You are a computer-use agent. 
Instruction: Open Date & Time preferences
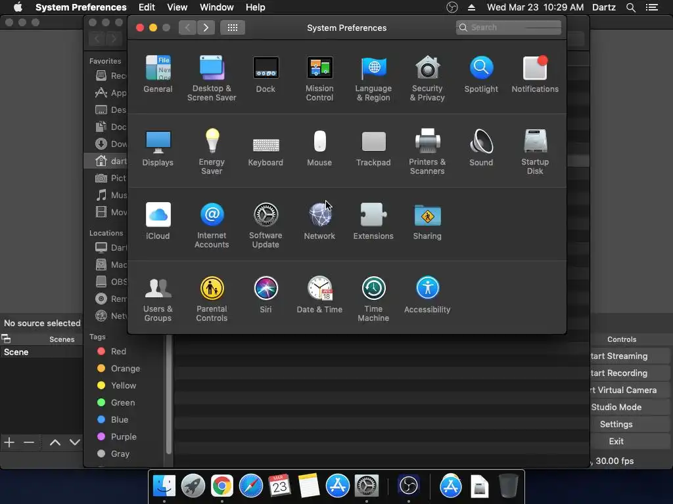point(319,295)
